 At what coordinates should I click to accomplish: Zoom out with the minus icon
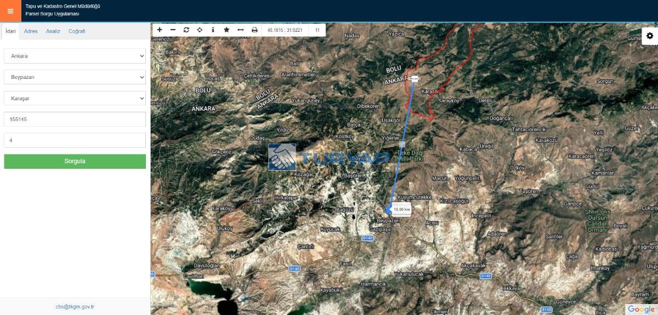coord(173,30)
